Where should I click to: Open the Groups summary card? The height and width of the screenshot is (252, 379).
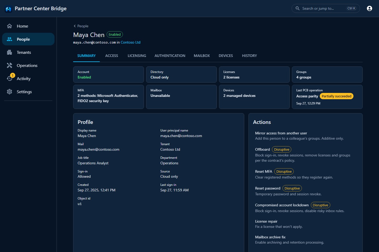327,75
